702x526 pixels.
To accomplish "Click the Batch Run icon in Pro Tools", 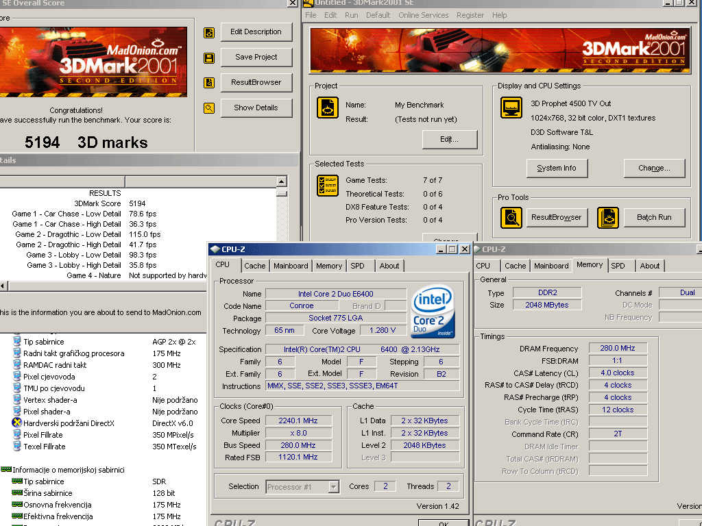I will click(608, 218).
